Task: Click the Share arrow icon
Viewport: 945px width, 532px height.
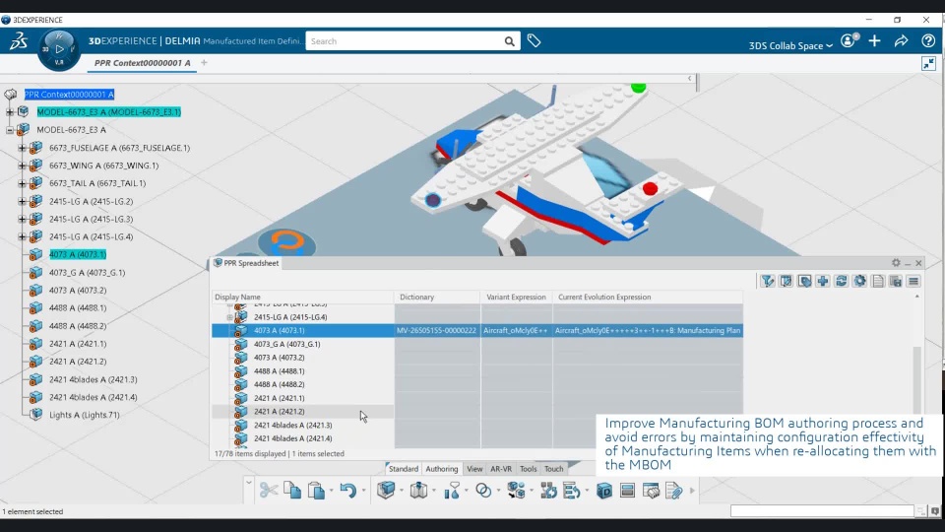Action: (x=901, y=41)
